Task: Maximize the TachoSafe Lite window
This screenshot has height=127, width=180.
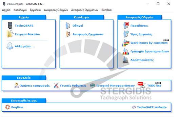Action: click(158, 4)
